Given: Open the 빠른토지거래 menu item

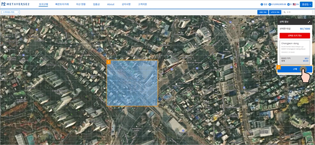Looking at the screenshot, I should (x=62, y=4).
